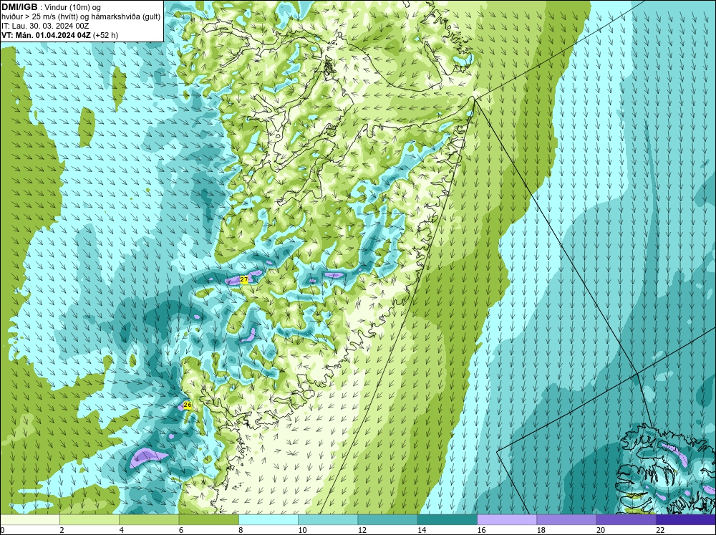Click the legend value 20
This screenshot has height=535, width=716.
click(x=601, y=530)
